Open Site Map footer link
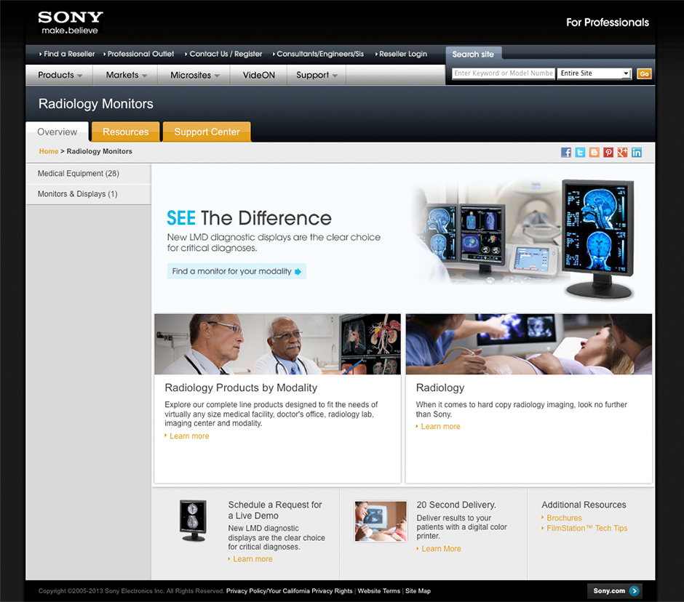Screen dimensions: 684x602 coord(418,591)
